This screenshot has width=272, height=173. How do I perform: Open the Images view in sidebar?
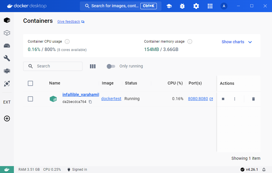tap(7, 33)
